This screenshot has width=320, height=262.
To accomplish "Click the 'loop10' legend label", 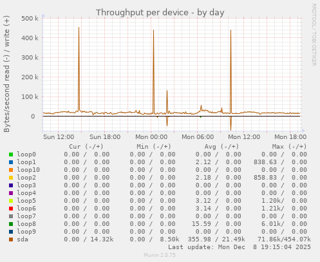I will (28, 170).
